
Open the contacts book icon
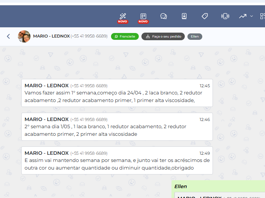184,16
